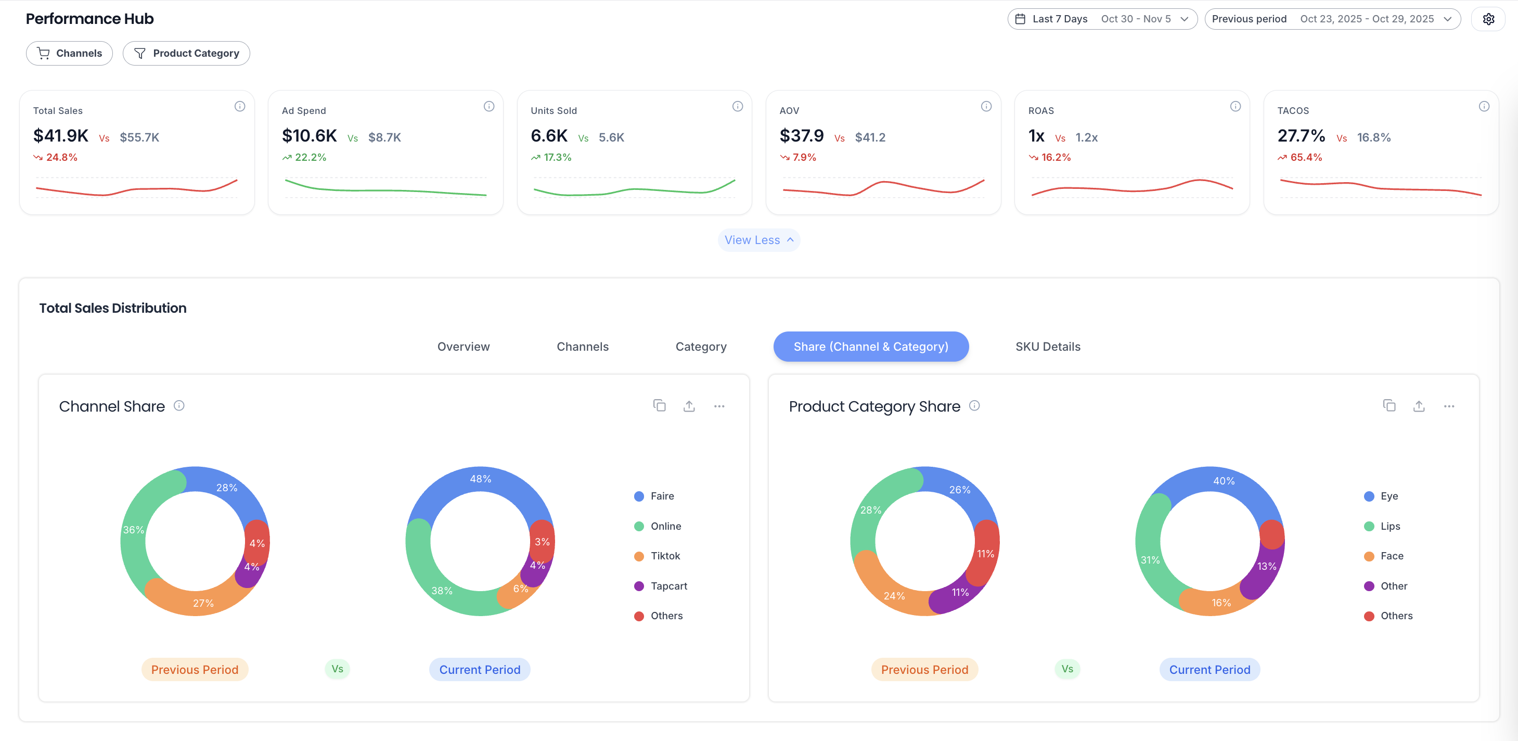The height and width of the screenshot is (741, 1518).
Task: Click the green Online legend color dot
Action: click(x=639, y=526)
